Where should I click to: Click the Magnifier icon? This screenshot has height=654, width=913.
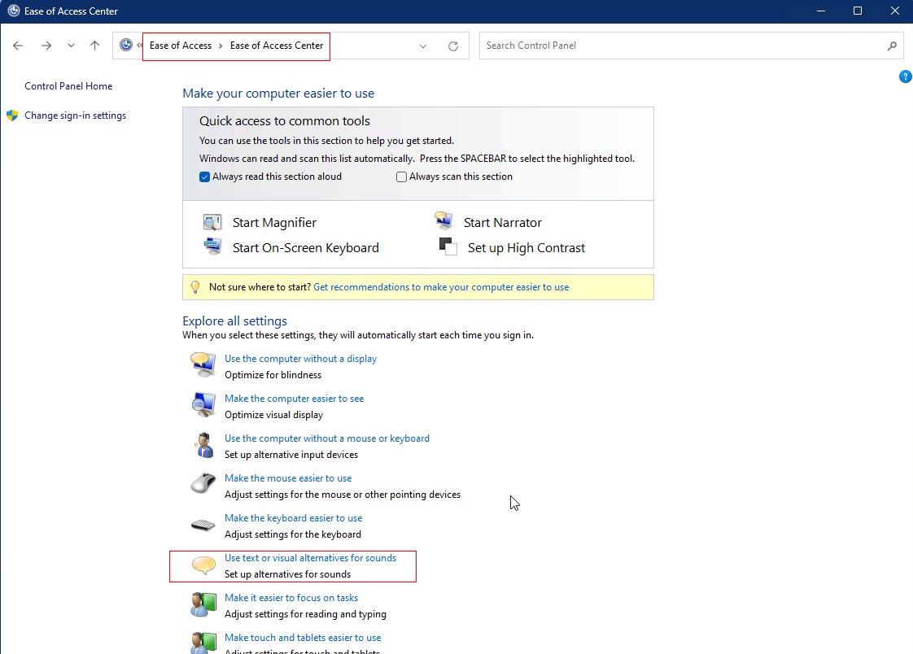pos(212,222)
